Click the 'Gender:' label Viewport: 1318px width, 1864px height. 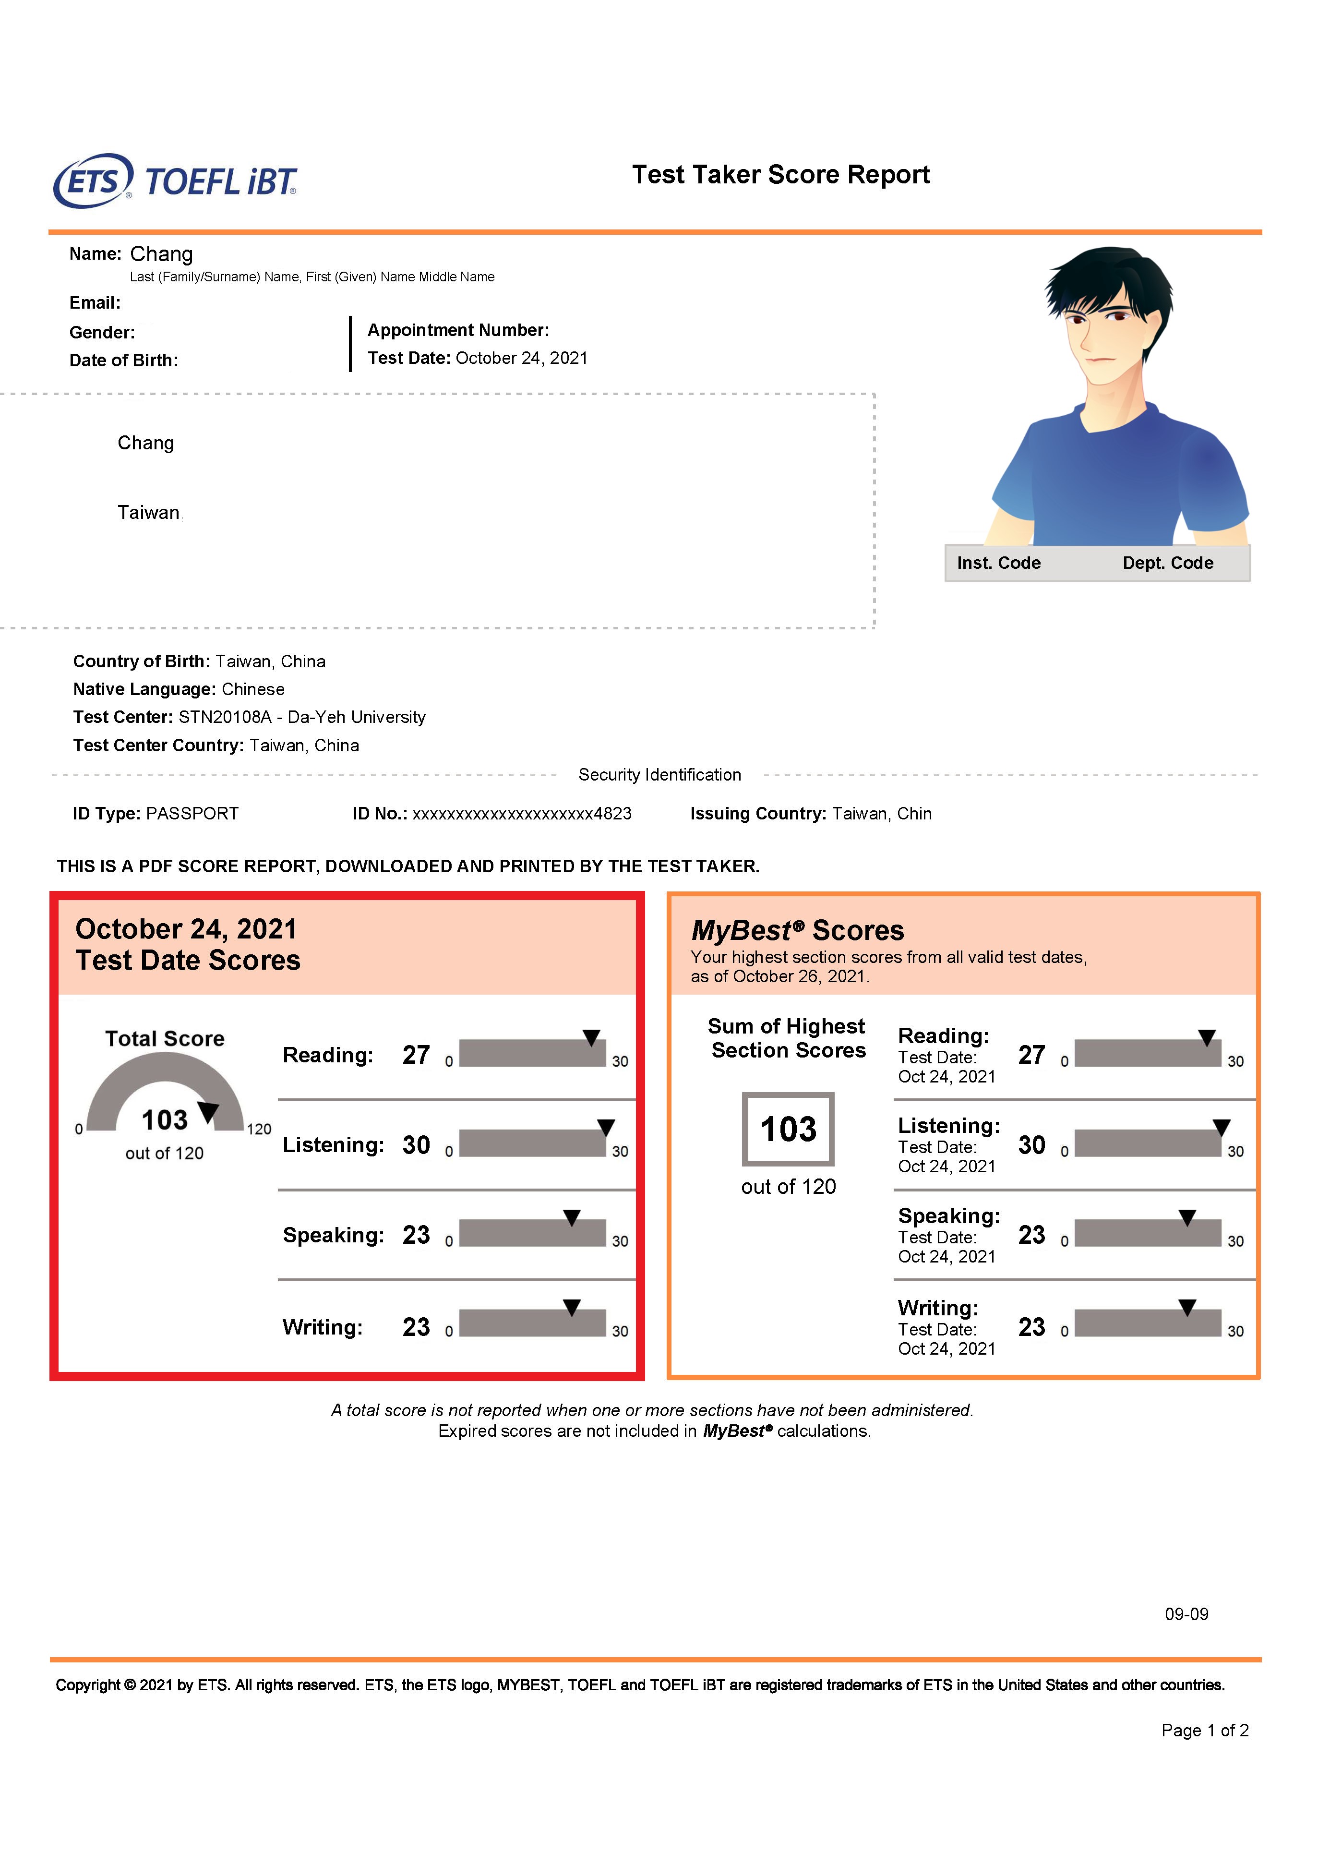[x=102, y=332]
